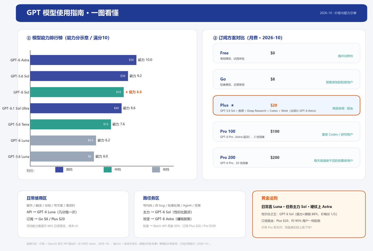This screenshot has width=373, height=251.
Task: Select the 中档 green legend swatch
Action: point(108,170)
